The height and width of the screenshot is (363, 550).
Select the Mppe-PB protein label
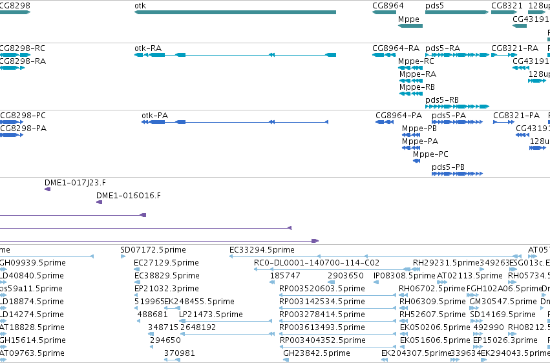(419, 129)
